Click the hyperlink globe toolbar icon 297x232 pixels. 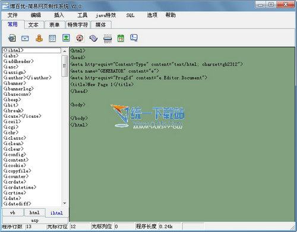(x=12, y=38)
